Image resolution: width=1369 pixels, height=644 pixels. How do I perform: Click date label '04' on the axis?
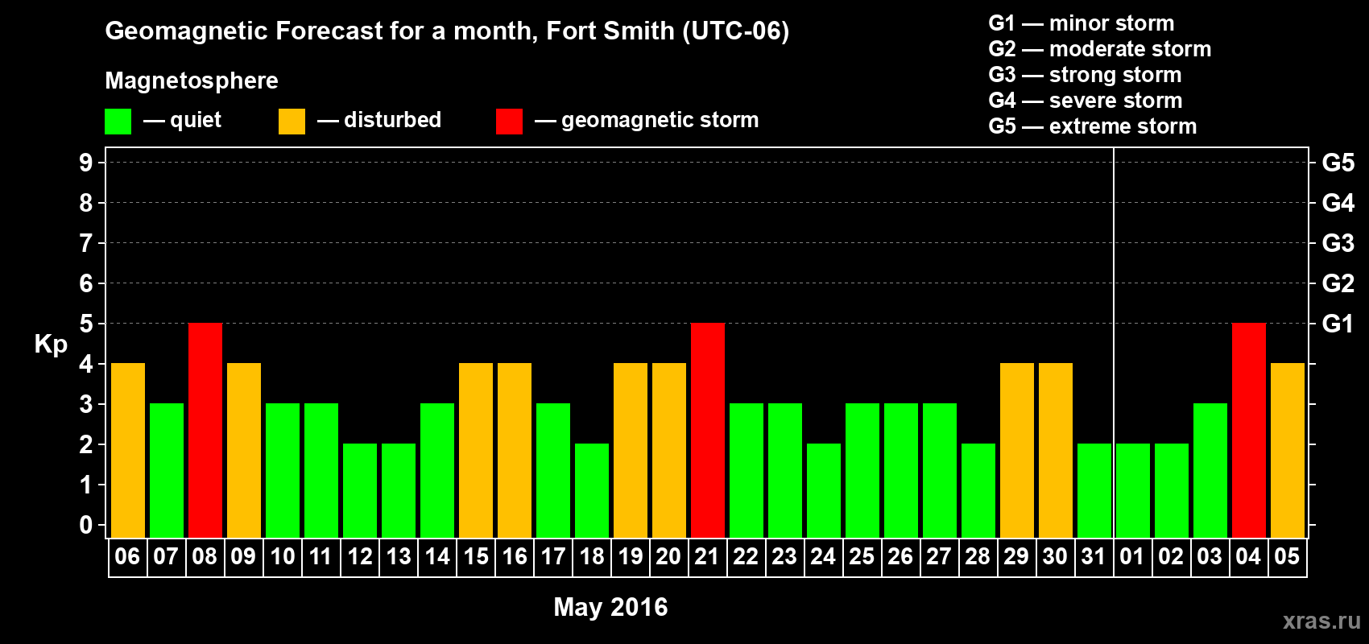coord(1248,557)
